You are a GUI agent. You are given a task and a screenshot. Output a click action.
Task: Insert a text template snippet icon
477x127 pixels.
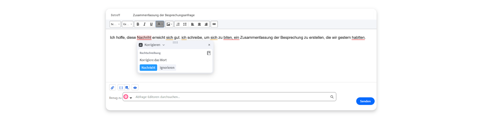pos(127,88)
